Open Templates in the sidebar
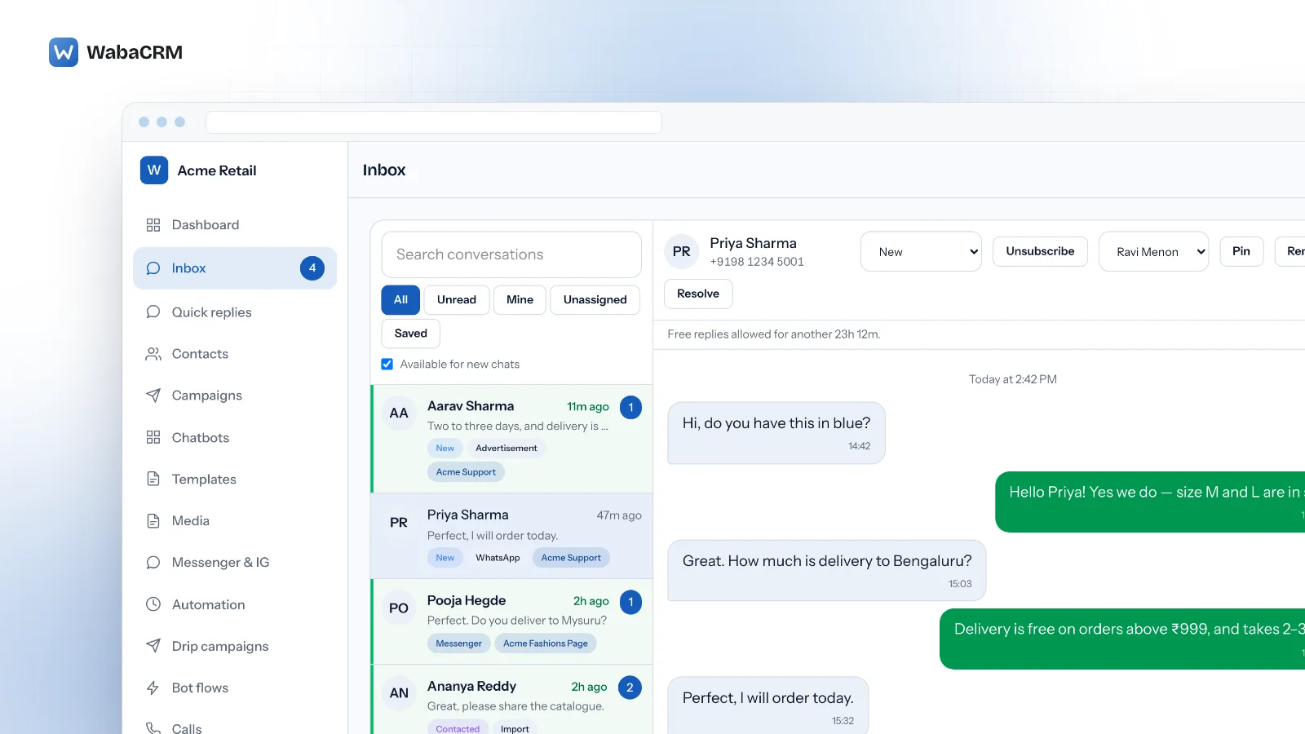Viewport: 1305px width, 734px height. pyautogui.click(x=235, y=480)
